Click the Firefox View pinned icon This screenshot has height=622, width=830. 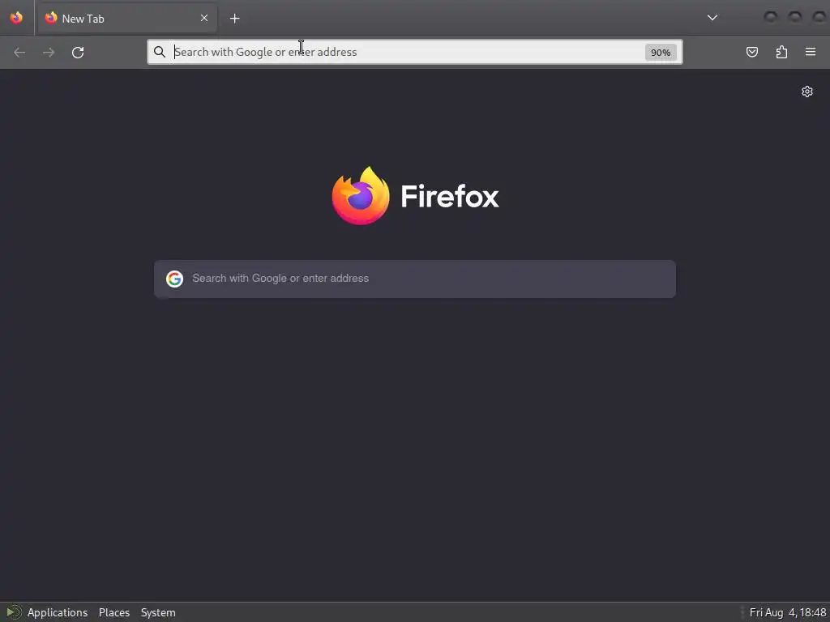(x=16, y=18)
